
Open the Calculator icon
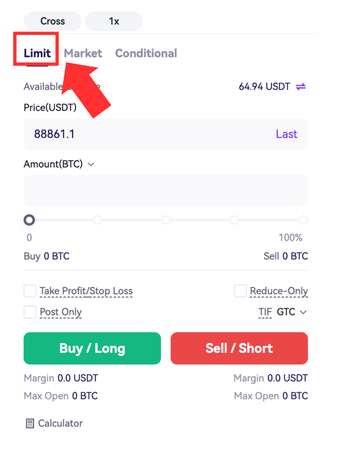tap(30, 423)
